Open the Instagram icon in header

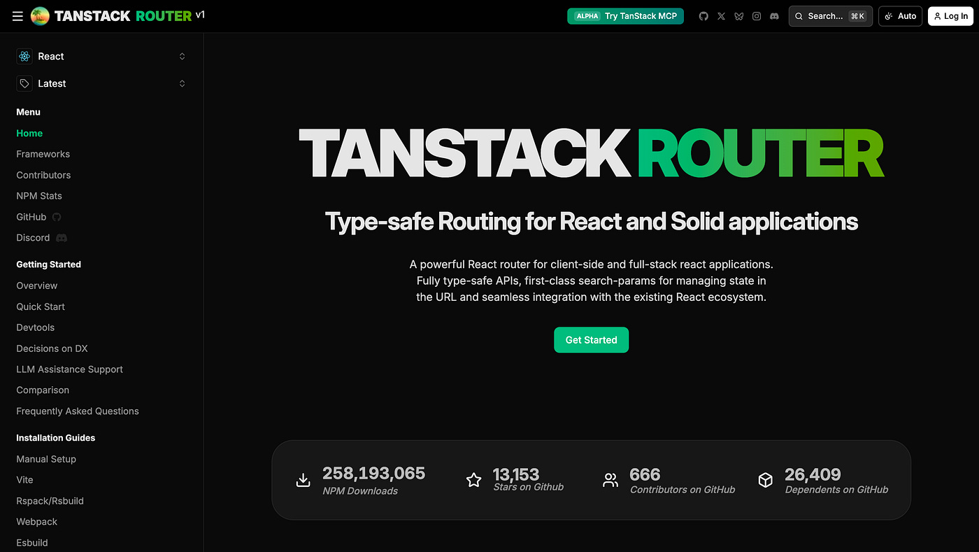(x=757, y=16)
